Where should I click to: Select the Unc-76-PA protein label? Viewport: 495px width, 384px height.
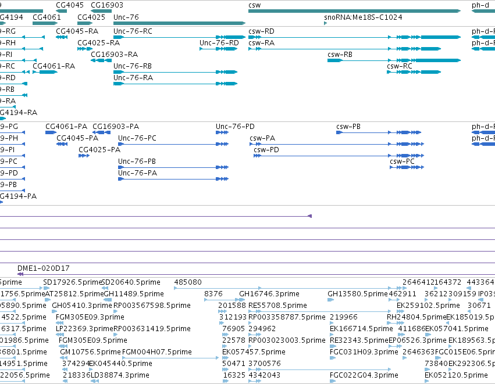click(138, 173)
